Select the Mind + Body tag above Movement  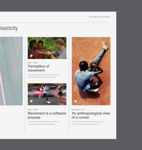pyautogui.click(x=33, y=110)
